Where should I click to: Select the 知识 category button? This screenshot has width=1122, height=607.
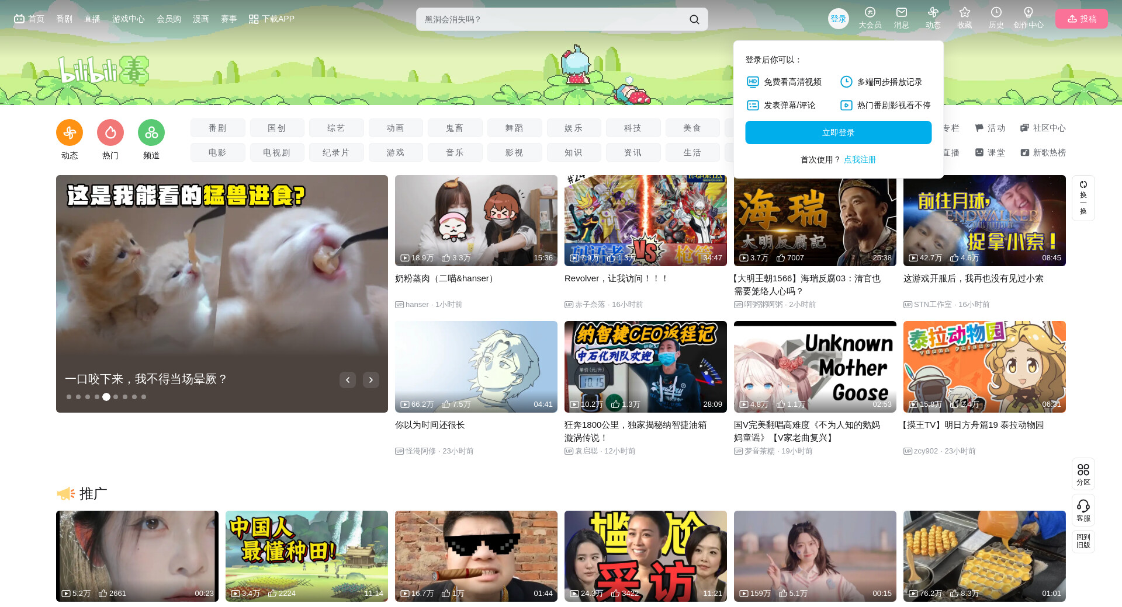[574, 152]
